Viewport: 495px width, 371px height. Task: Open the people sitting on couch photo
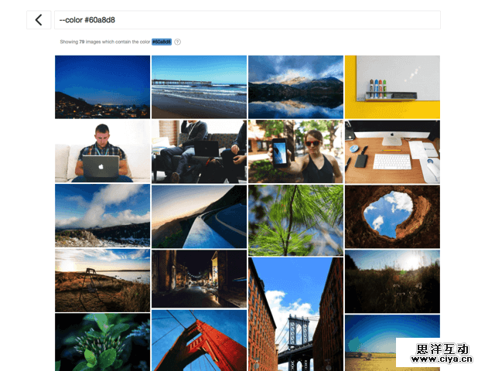tap(199, 151)
